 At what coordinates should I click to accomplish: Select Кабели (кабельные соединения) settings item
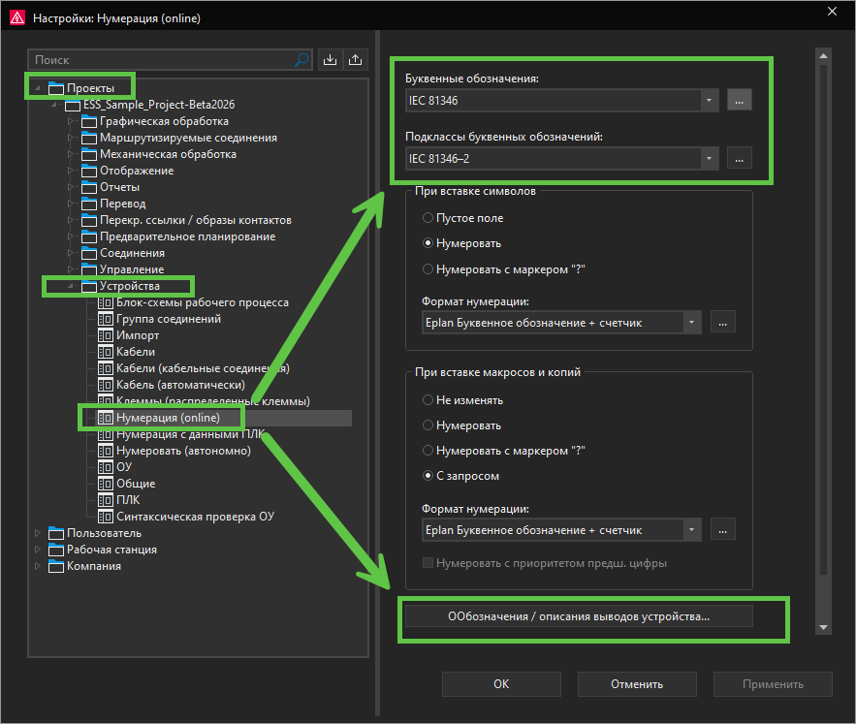203,368
